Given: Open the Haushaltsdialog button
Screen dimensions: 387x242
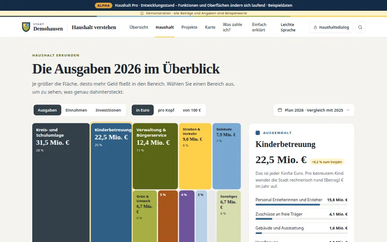Looking at the screenshot, I should click(331, 27).
